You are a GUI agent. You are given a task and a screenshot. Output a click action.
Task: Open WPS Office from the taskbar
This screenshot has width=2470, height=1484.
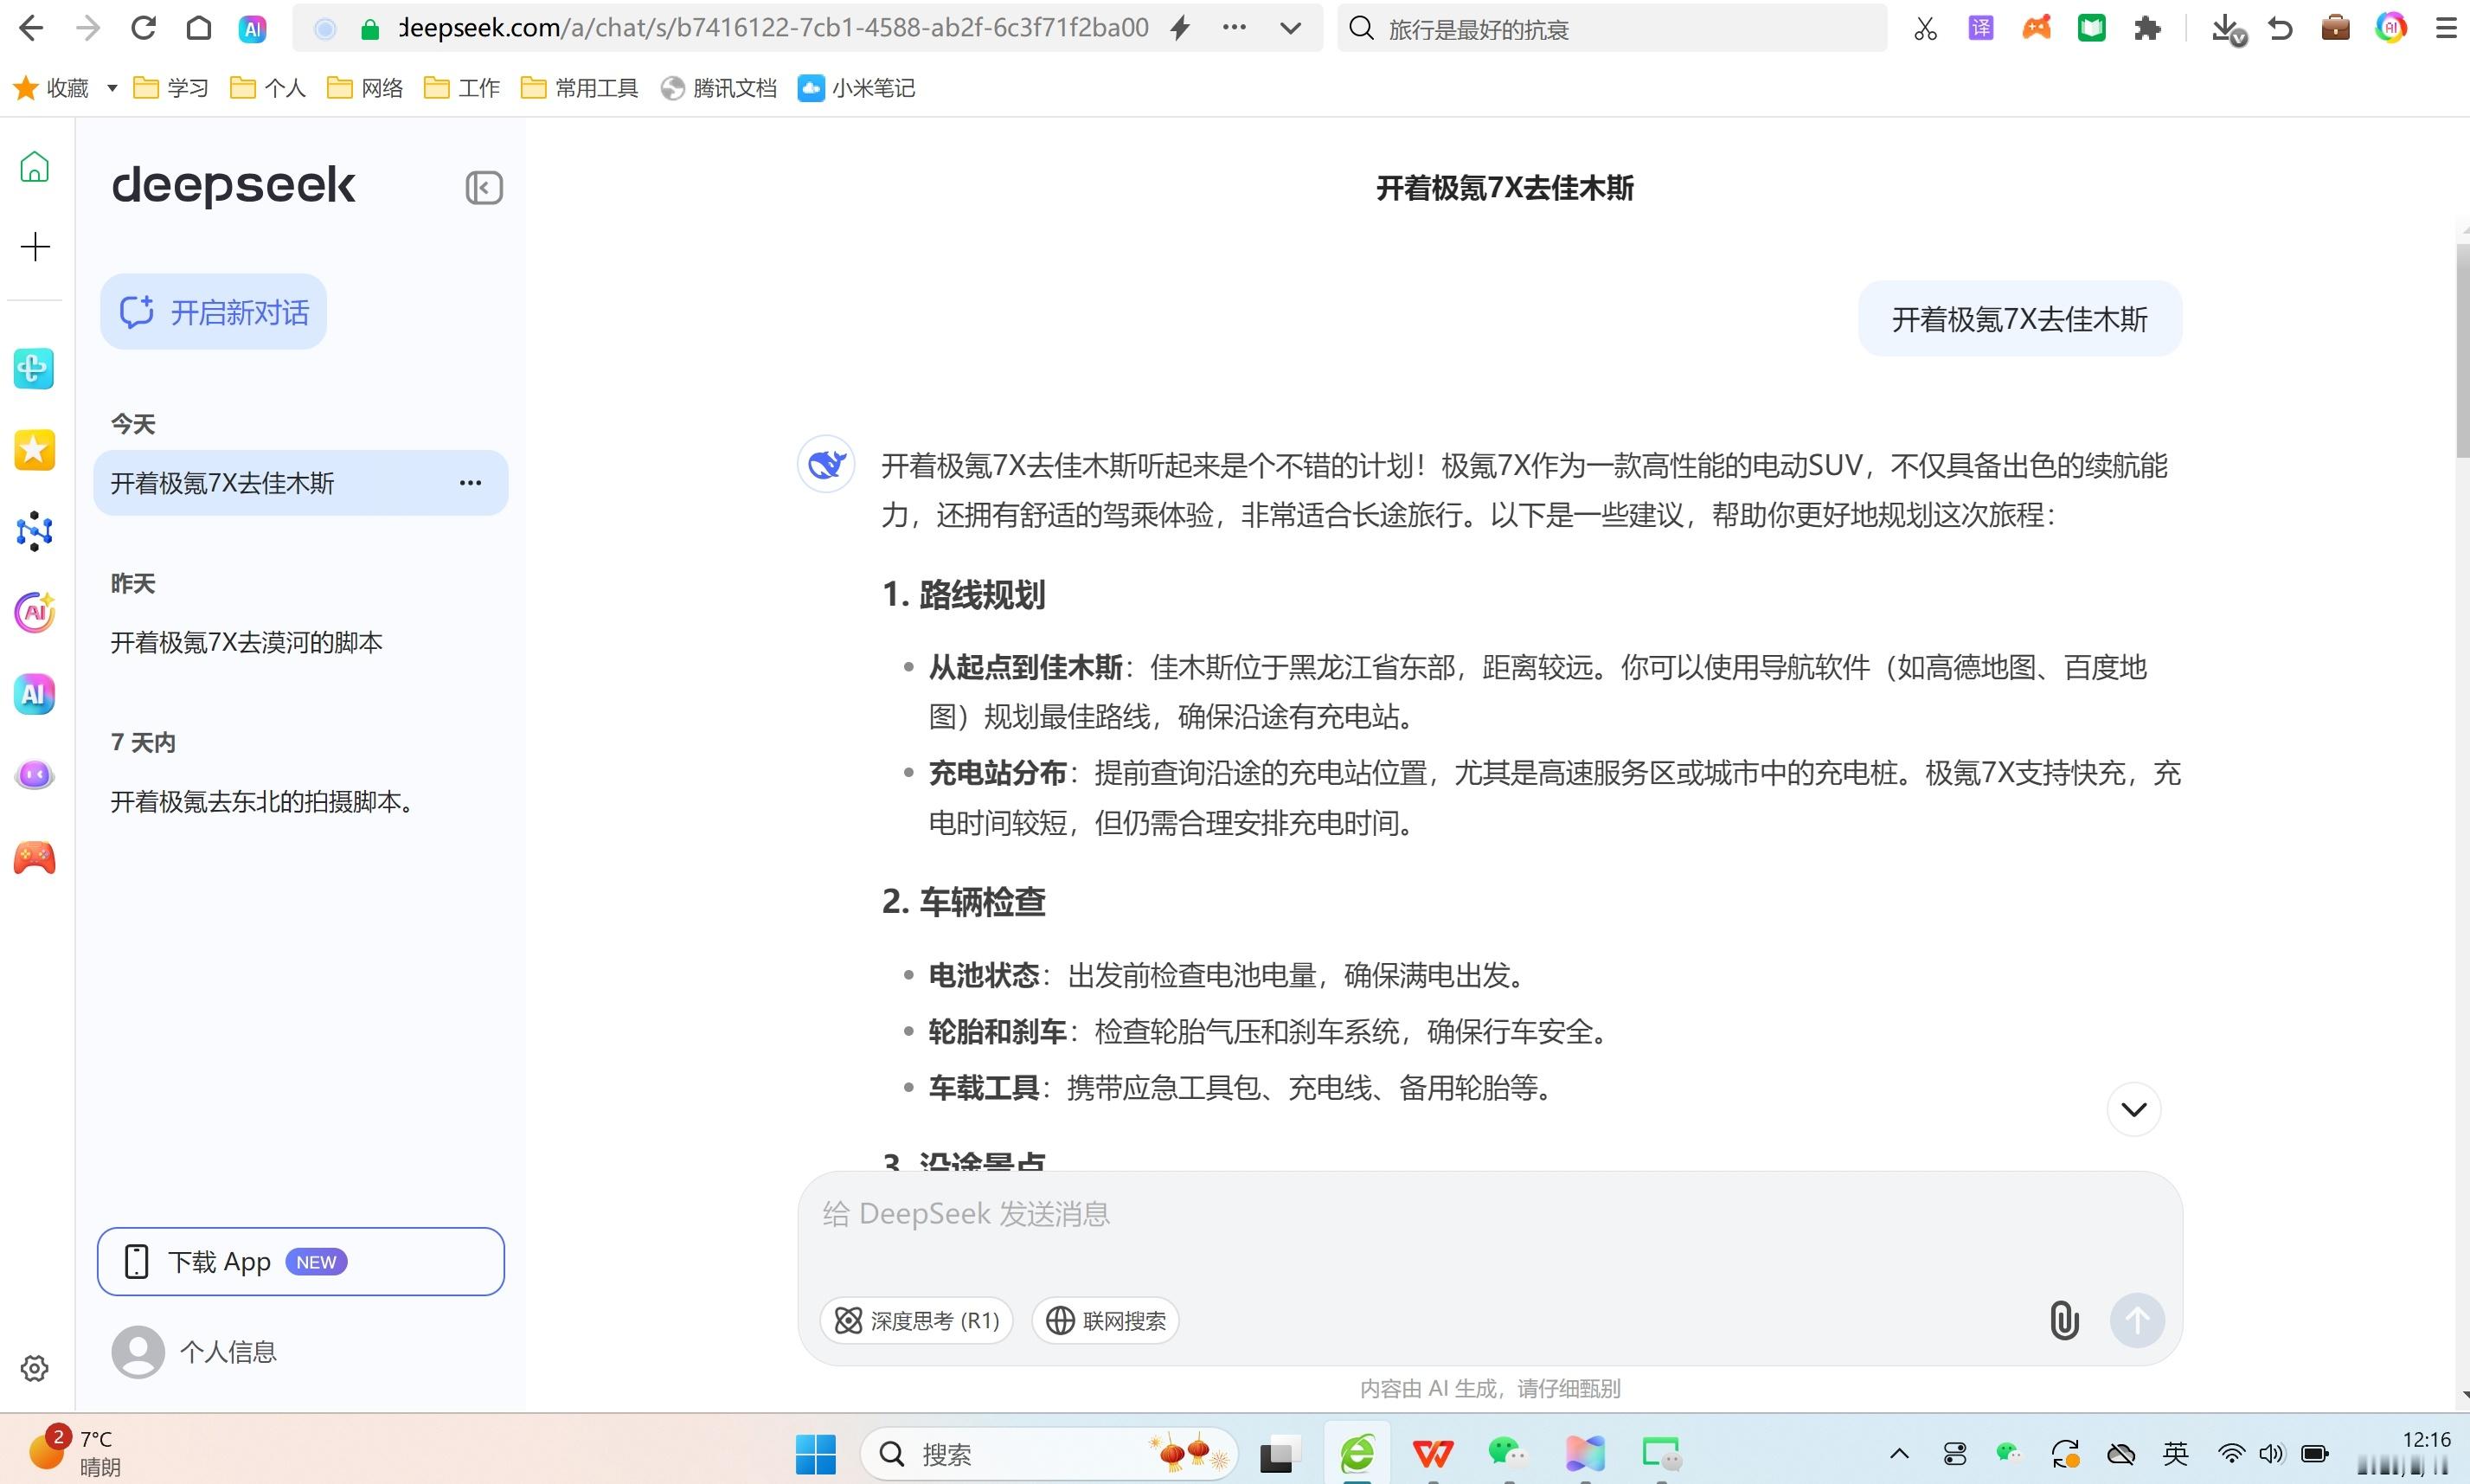click(x=1433, y=1454)
